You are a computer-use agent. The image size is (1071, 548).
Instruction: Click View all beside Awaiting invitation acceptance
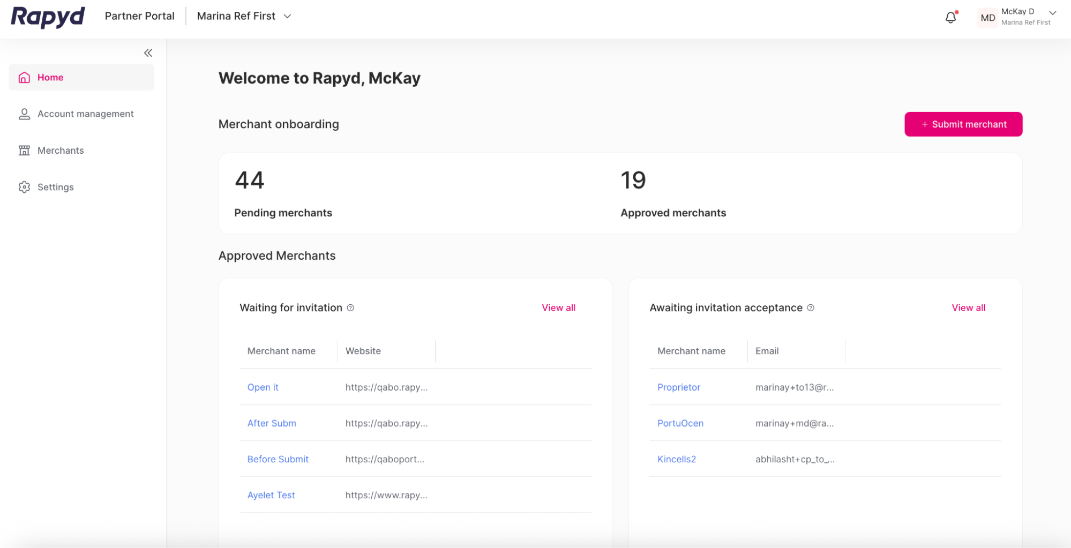pos(968,307)
